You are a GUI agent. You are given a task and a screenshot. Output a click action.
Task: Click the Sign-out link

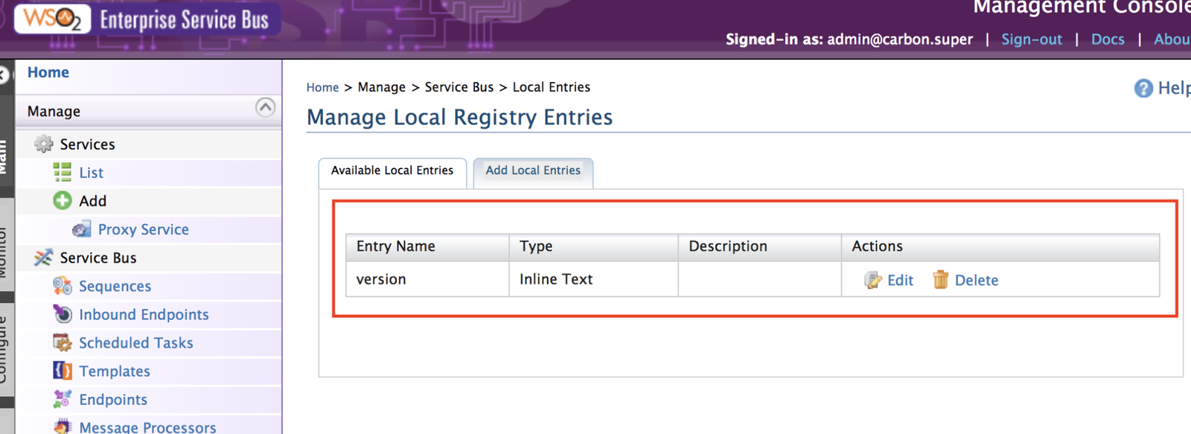[1031, 39]
